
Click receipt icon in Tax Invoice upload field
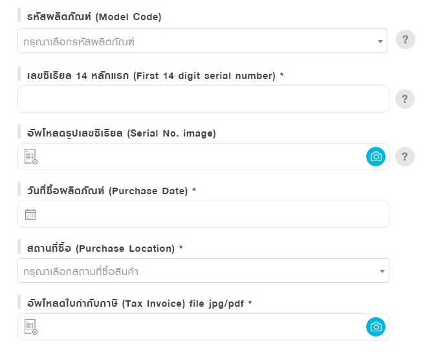pos(31,327)
